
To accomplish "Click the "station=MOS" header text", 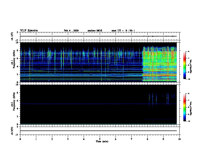I will pos(95,31).
